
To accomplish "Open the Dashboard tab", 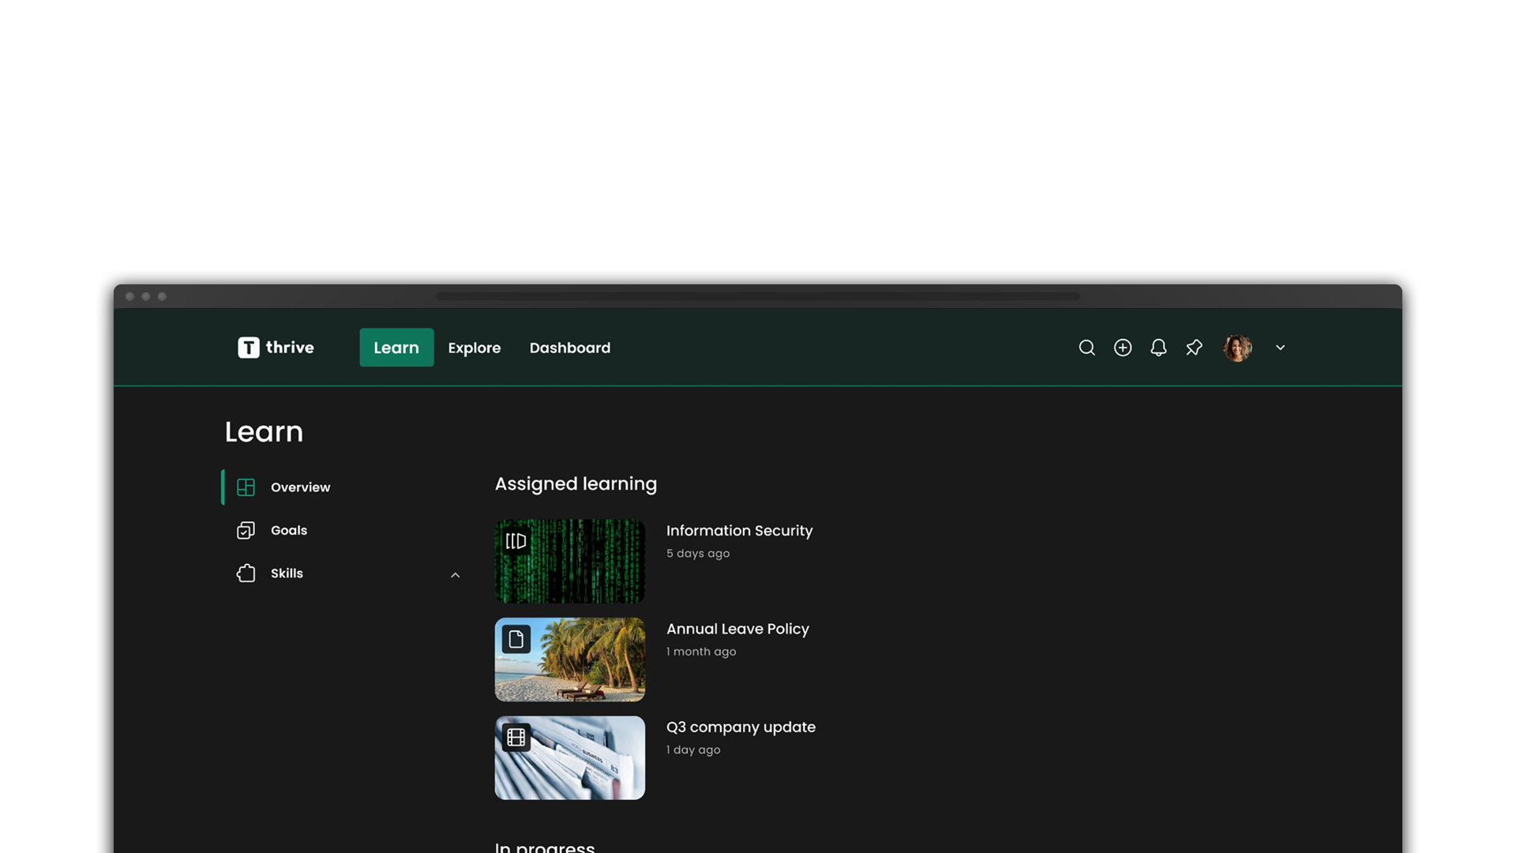I will (569, 348).
